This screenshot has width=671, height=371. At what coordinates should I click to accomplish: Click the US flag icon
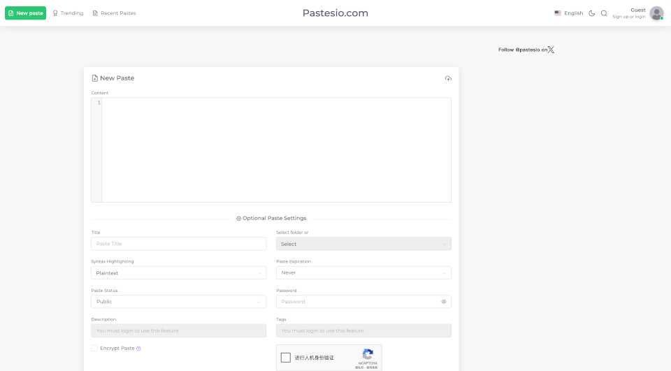[x=558, y=13]
